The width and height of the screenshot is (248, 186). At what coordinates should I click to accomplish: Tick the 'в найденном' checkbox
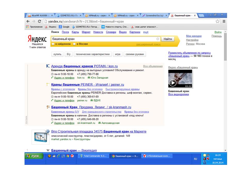point(53,44)
